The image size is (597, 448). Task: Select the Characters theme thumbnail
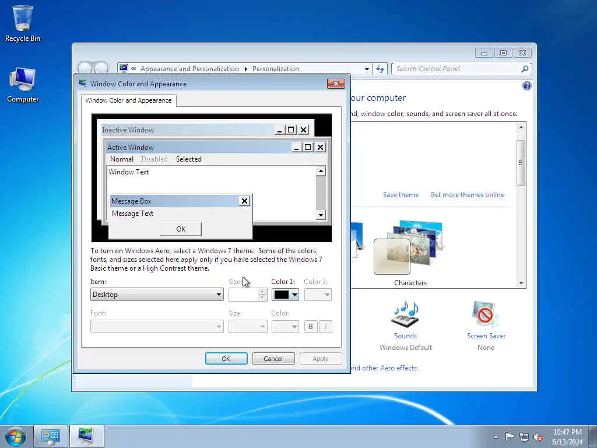pos(409,247)
